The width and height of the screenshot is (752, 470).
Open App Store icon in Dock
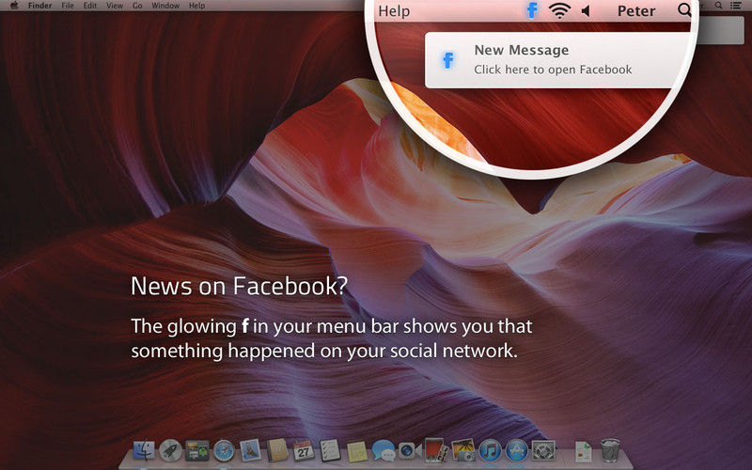pyautogui.click(x=516, y=451)
